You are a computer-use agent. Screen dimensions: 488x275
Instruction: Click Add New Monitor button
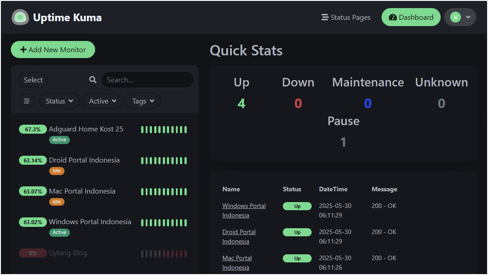click(x=53, y=50)
